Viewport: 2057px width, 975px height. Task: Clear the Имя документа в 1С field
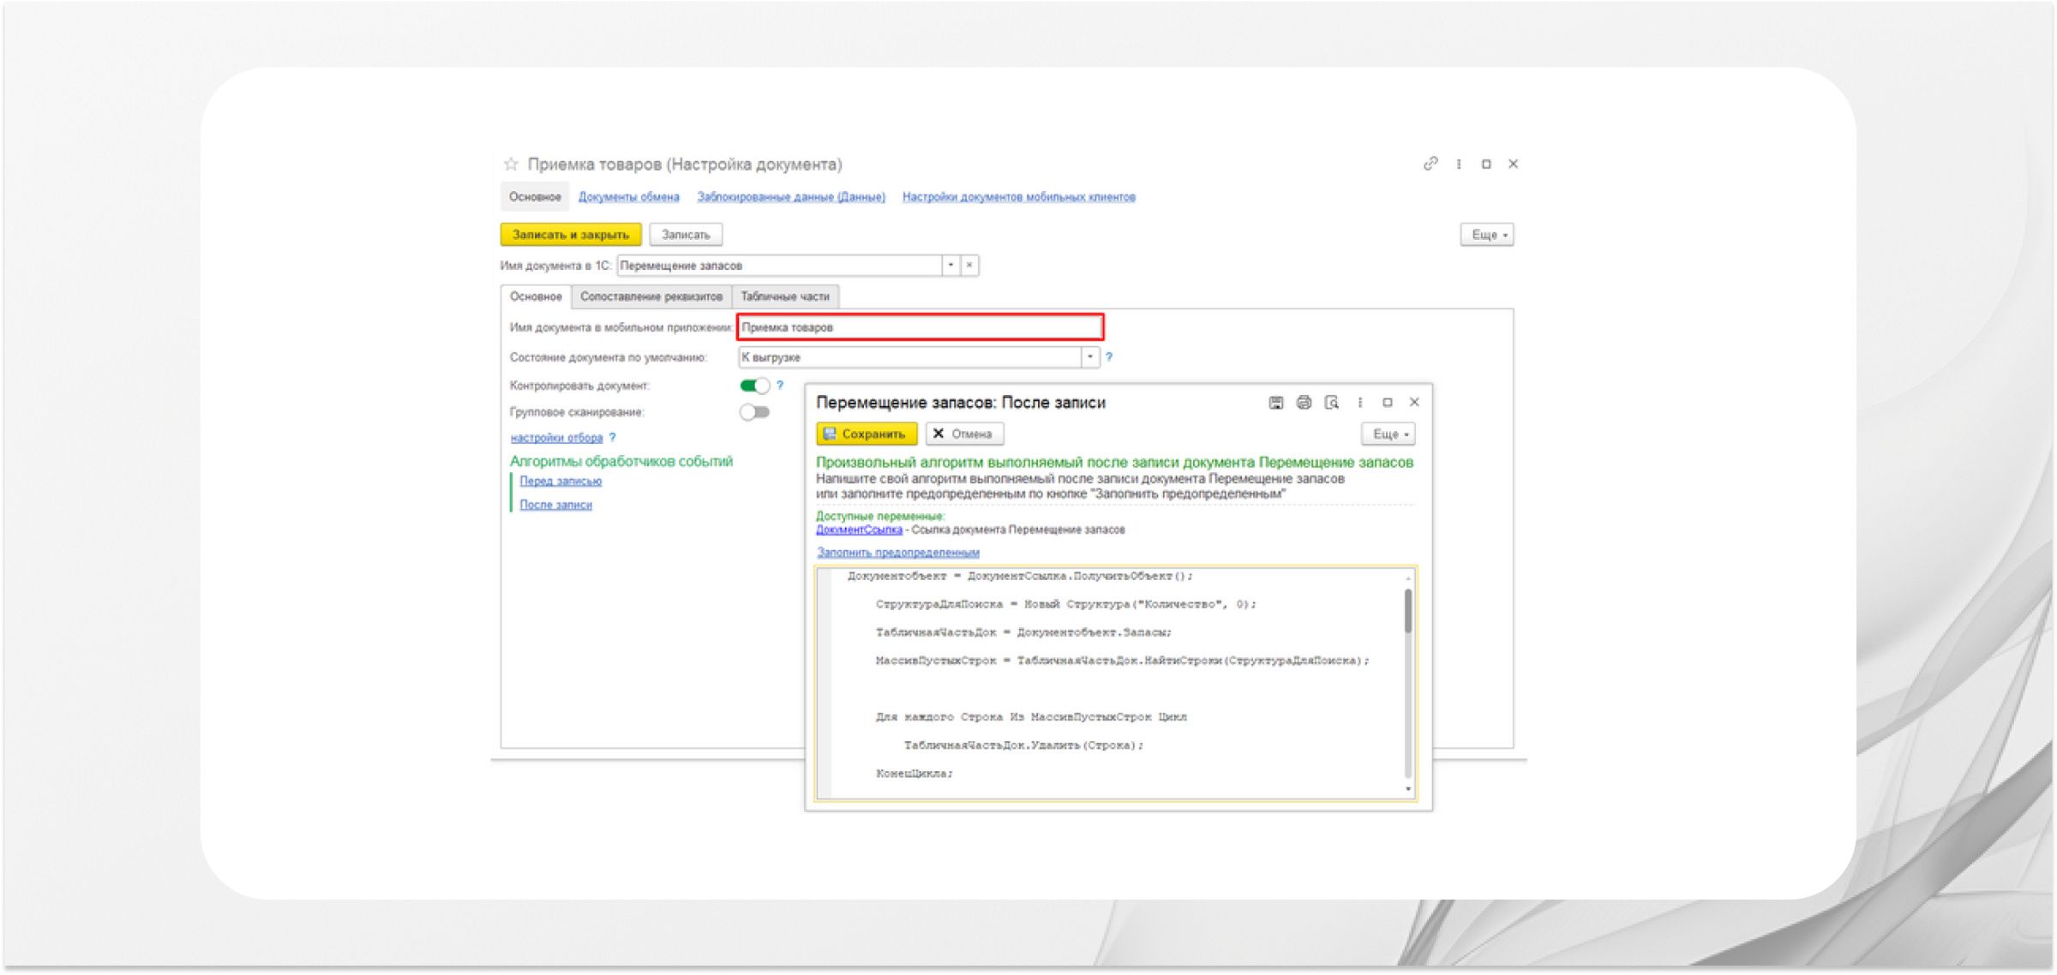[969, 266]
